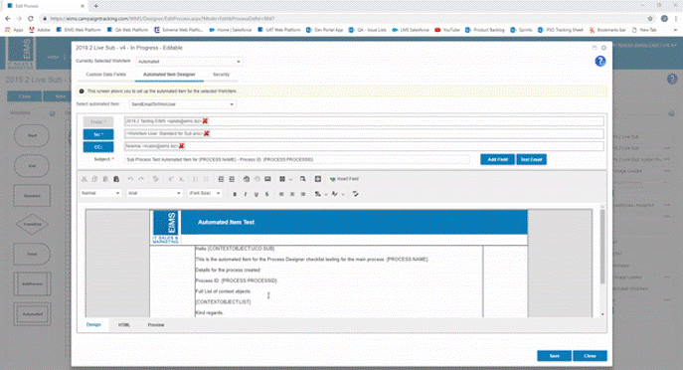
Task: Apply strikethrough formatting
Action: click(x=267, y=194)
